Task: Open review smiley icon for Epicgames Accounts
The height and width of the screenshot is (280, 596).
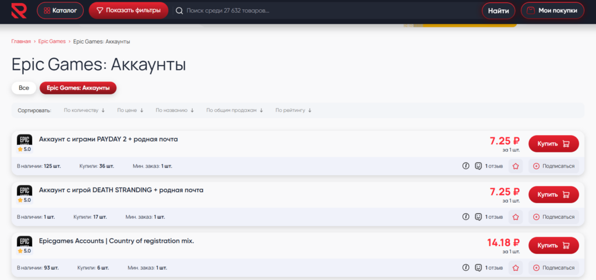Action: [x=478, y=268]
